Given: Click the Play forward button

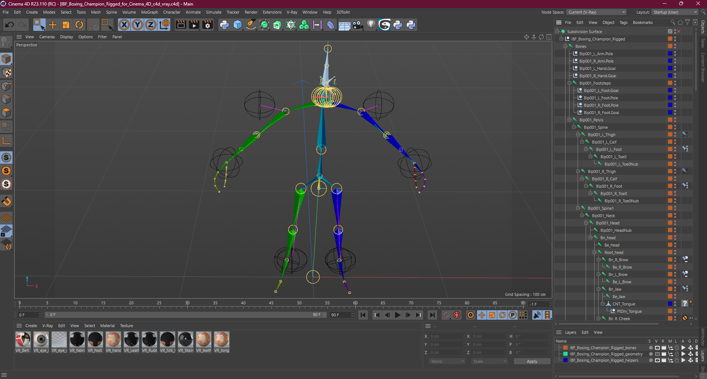Looking at the screenshot, I should pyautogui.click(x=397, y=315).
